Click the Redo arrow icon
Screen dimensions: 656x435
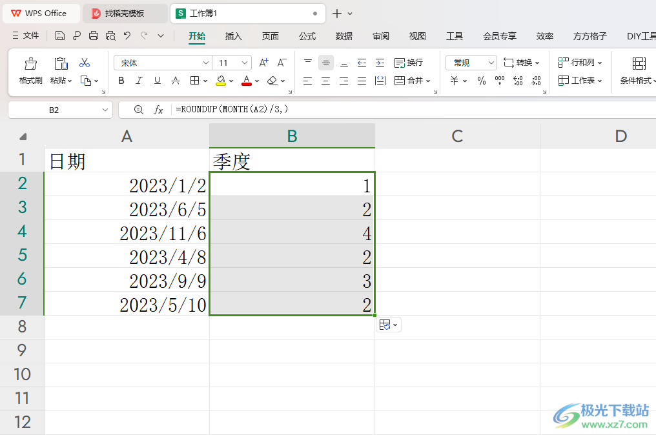(x=145, y=35)
